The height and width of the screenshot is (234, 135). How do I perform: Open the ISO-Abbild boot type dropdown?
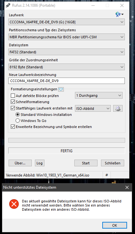pos(93,109)
